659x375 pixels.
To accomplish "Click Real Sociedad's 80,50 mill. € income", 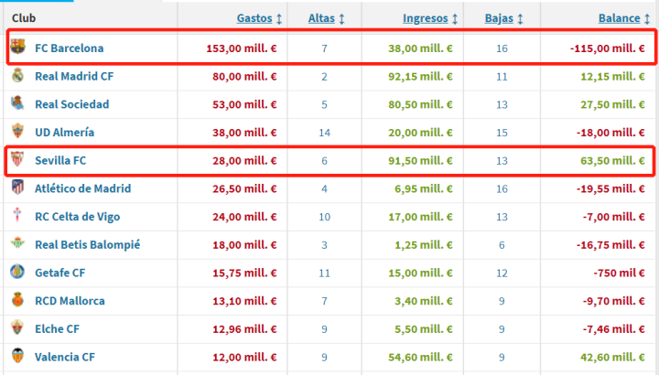I will point(420,104).
